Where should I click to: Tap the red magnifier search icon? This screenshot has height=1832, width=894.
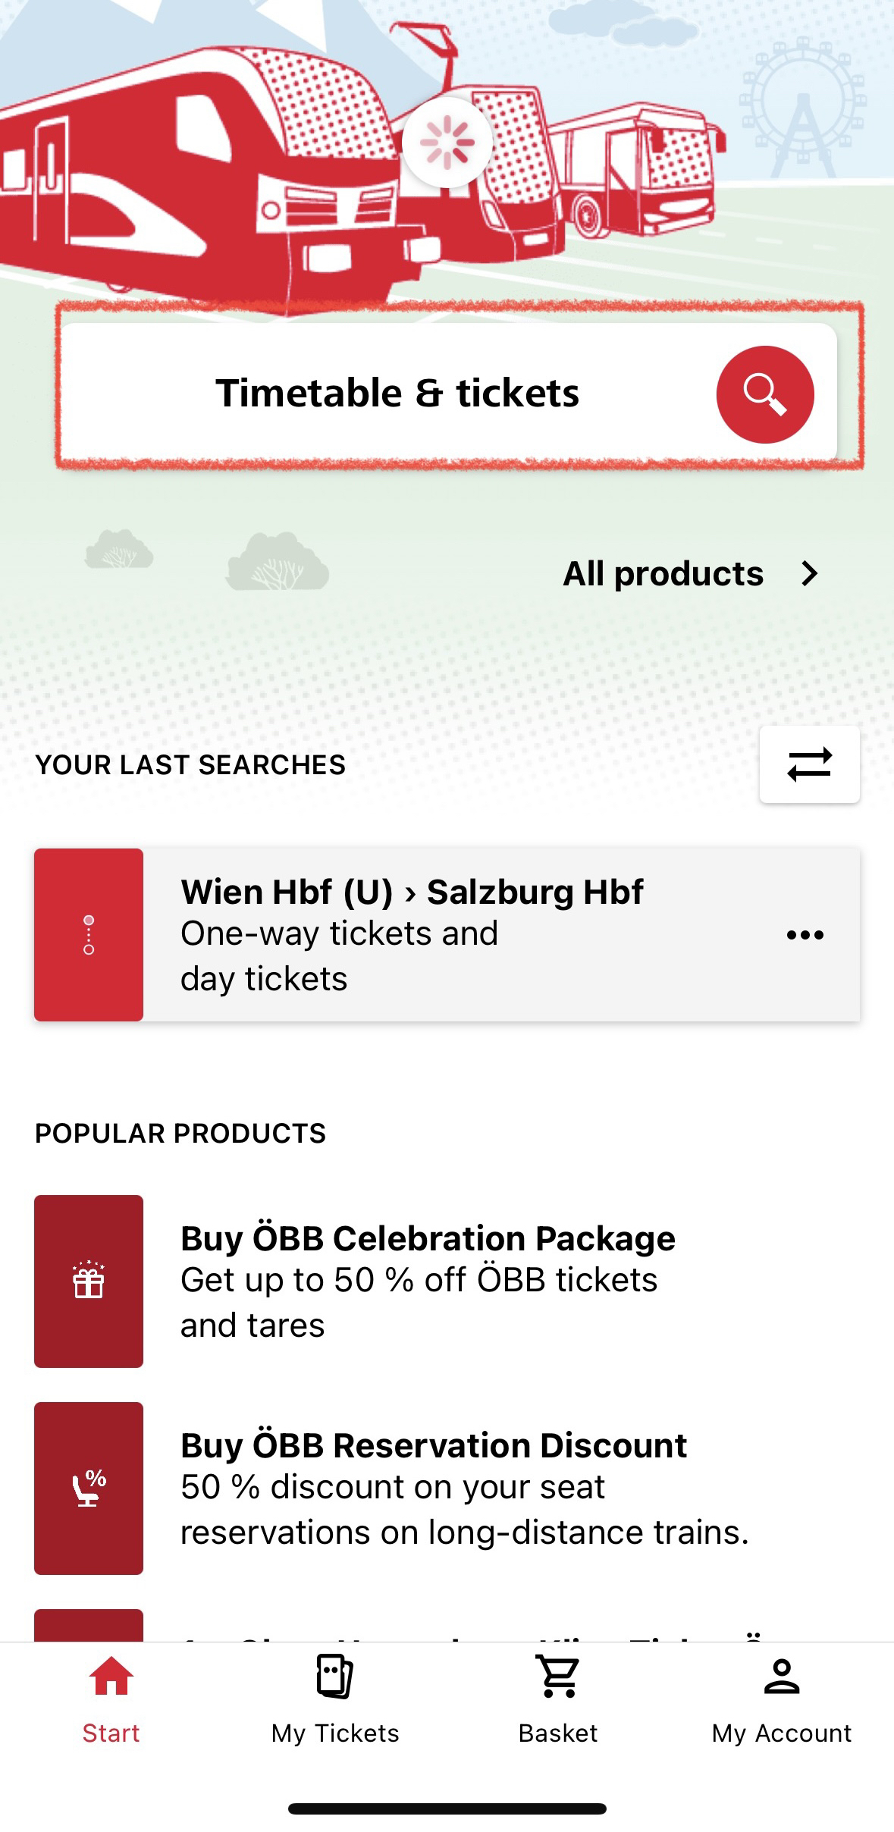click(x=764, y=394)
